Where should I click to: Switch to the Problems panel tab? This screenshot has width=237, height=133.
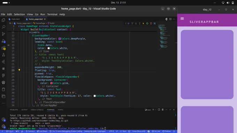[x=14, y=110]
